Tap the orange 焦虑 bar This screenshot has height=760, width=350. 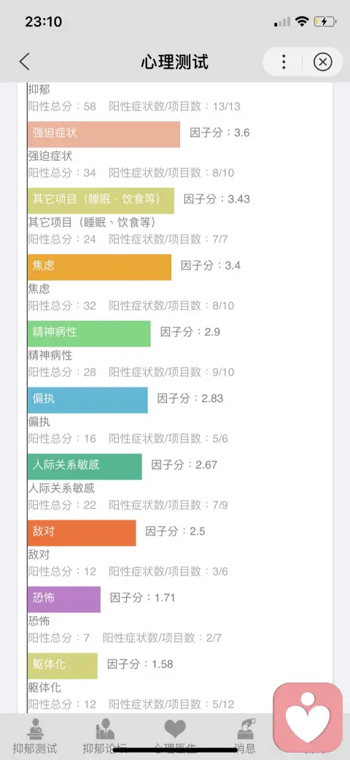100,267
